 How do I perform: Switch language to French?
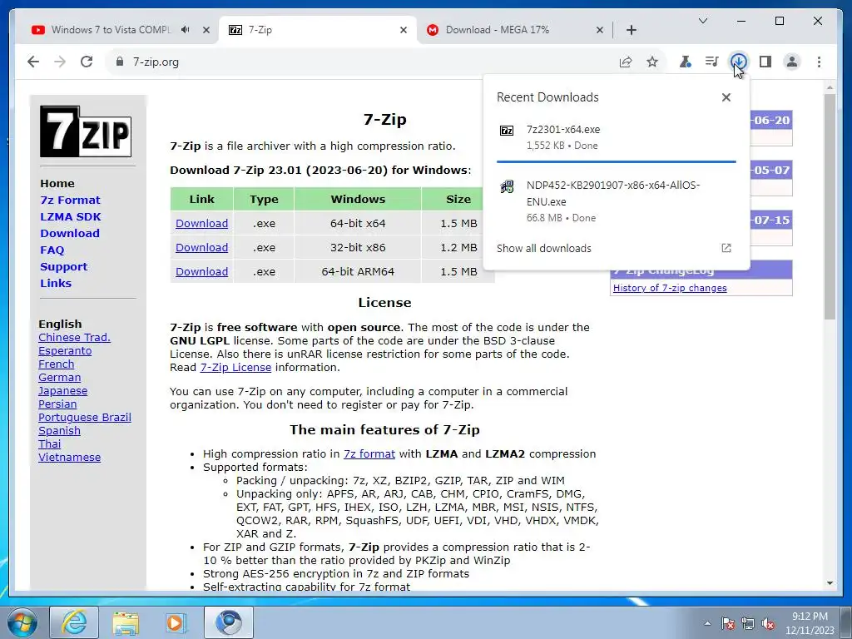(x=56, y=364)
